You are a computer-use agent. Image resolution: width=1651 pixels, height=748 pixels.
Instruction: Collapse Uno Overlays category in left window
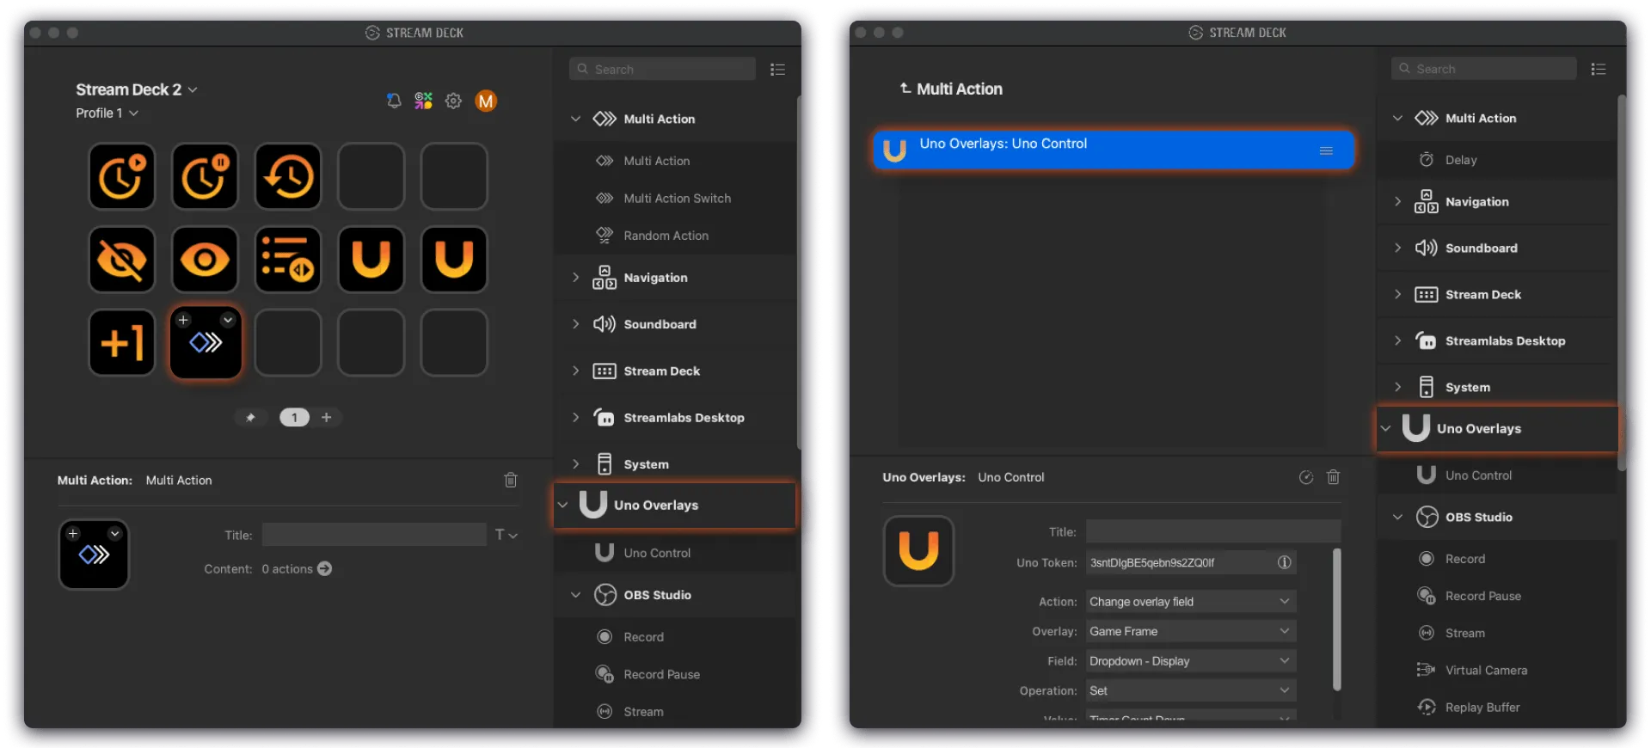(x=563, y=505)
